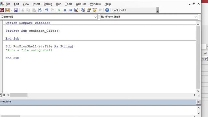
Task: Toggle Design Mode icon
Action: click(76, 10)
